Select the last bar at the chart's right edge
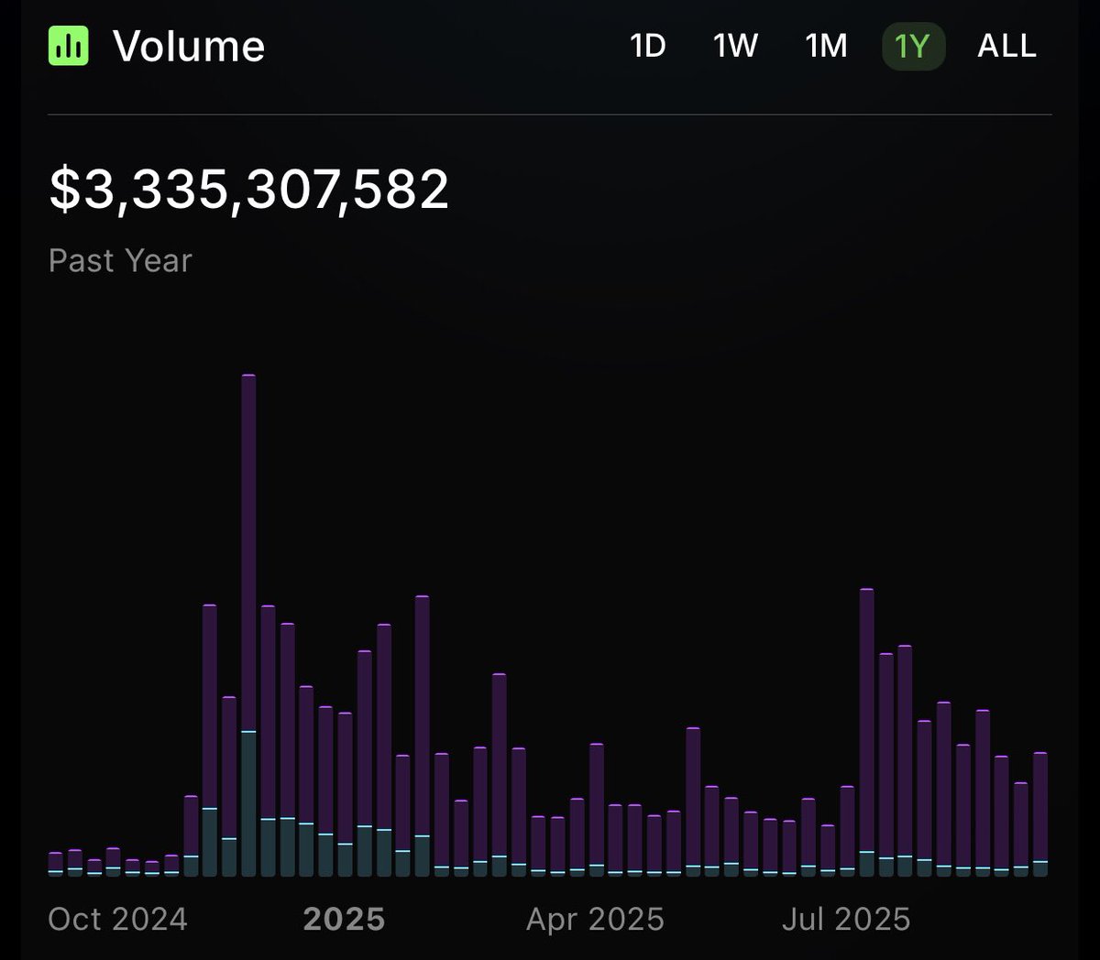 pyautogui.click(x=1040, y=815)
